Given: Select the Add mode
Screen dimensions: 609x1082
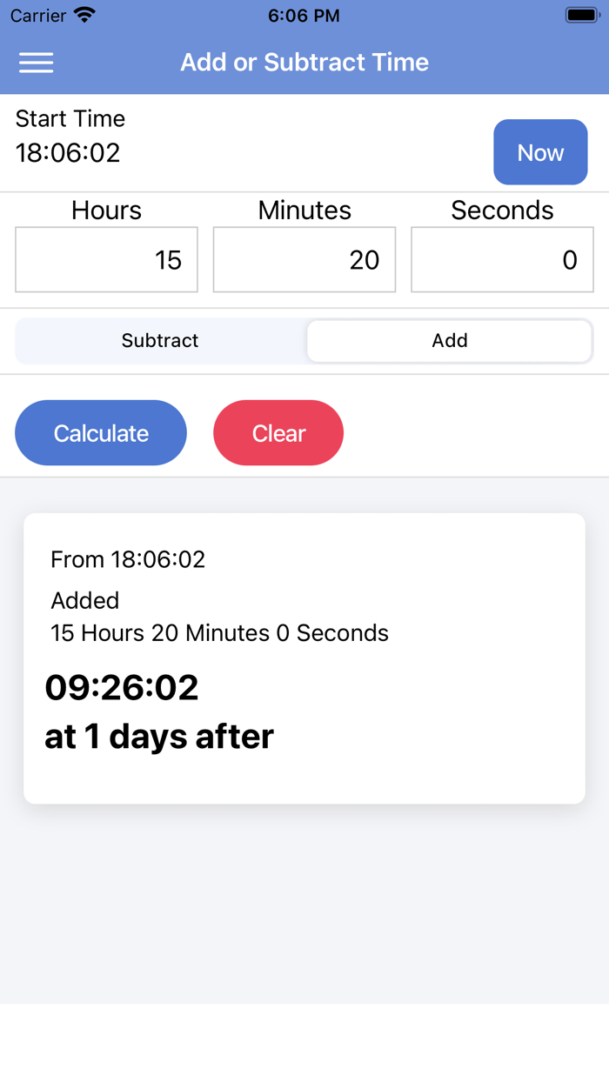Looking at the screenshot, I should pyautogui.click(x=449, y=340).
